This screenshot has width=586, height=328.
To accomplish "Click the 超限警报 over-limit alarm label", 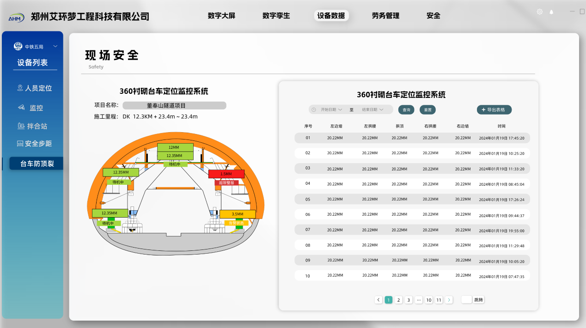I will (226, 183).
